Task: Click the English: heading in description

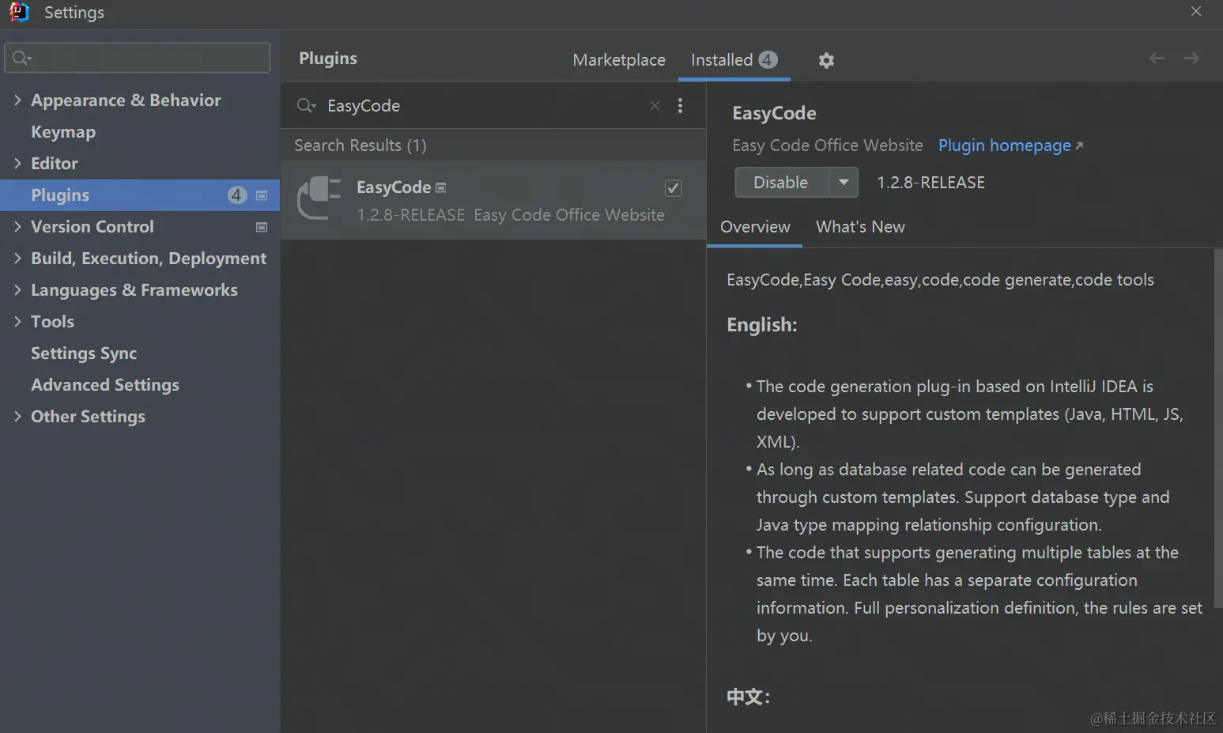Action: click(762, 325)
